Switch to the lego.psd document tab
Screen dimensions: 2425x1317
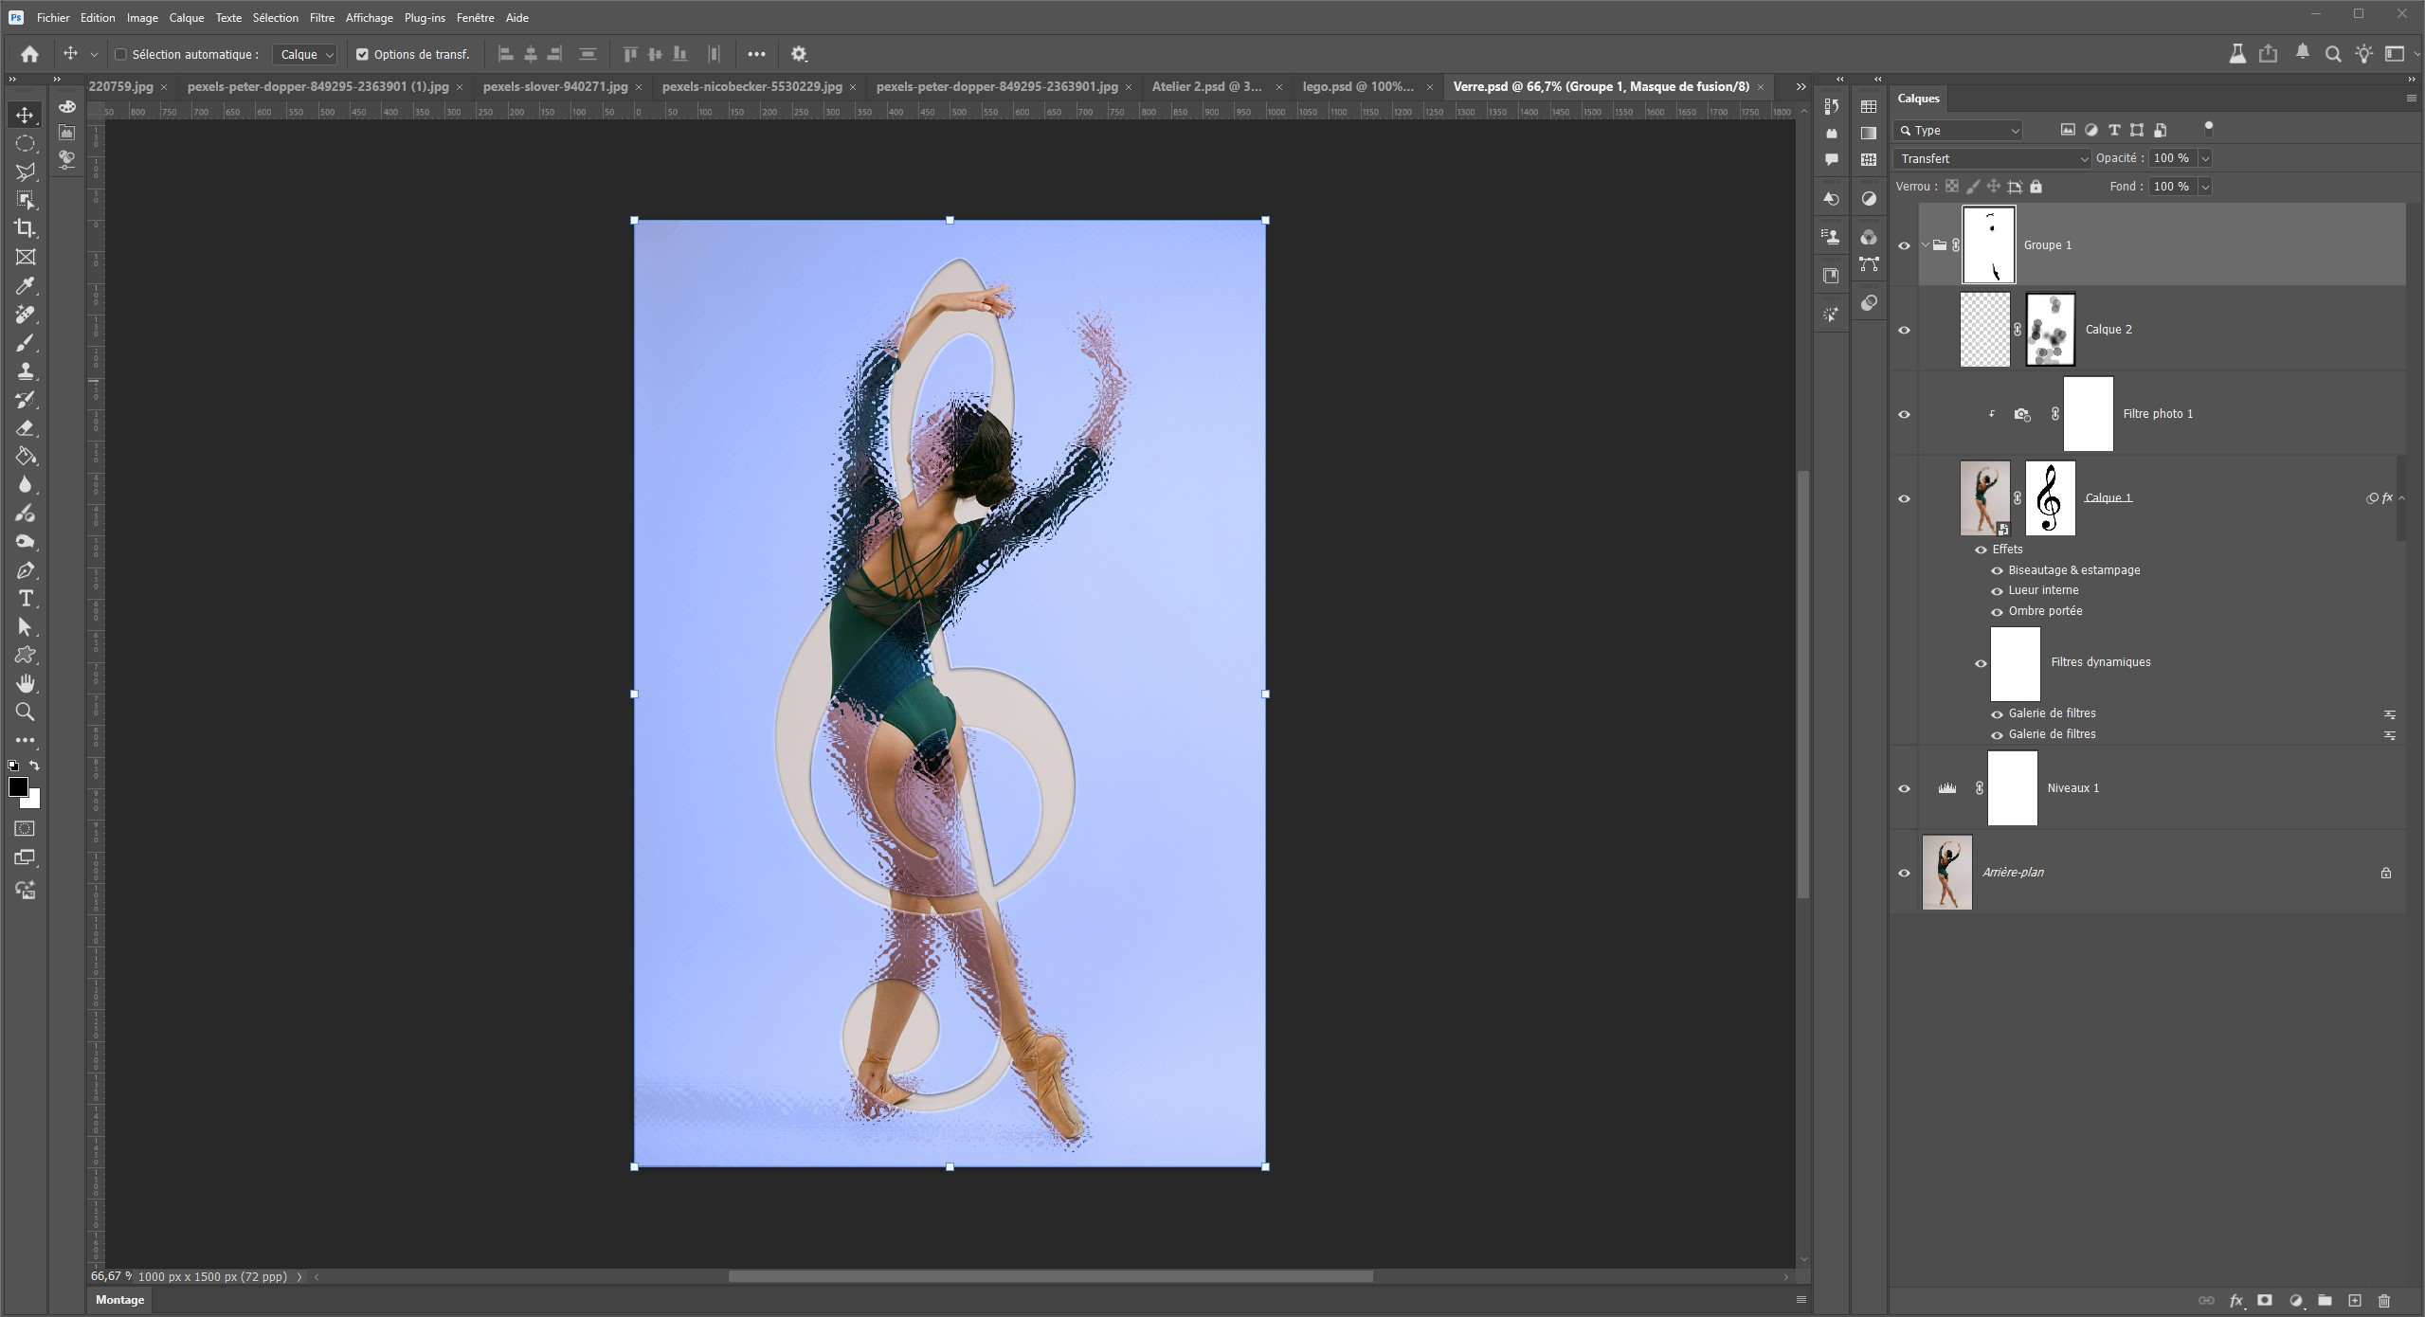tap(1357, 86)
